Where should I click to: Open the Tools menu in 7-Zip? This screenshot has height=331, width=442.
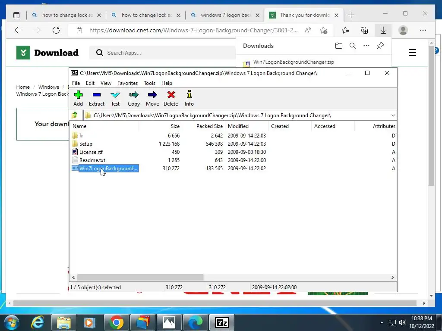(149, 83)
